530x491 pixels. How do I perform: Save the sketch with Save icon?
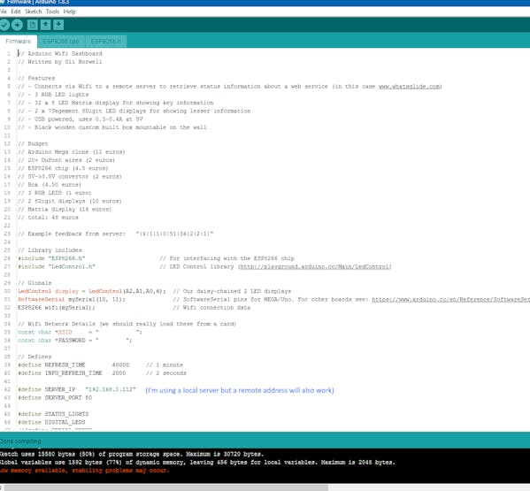[x=58, y=25]
